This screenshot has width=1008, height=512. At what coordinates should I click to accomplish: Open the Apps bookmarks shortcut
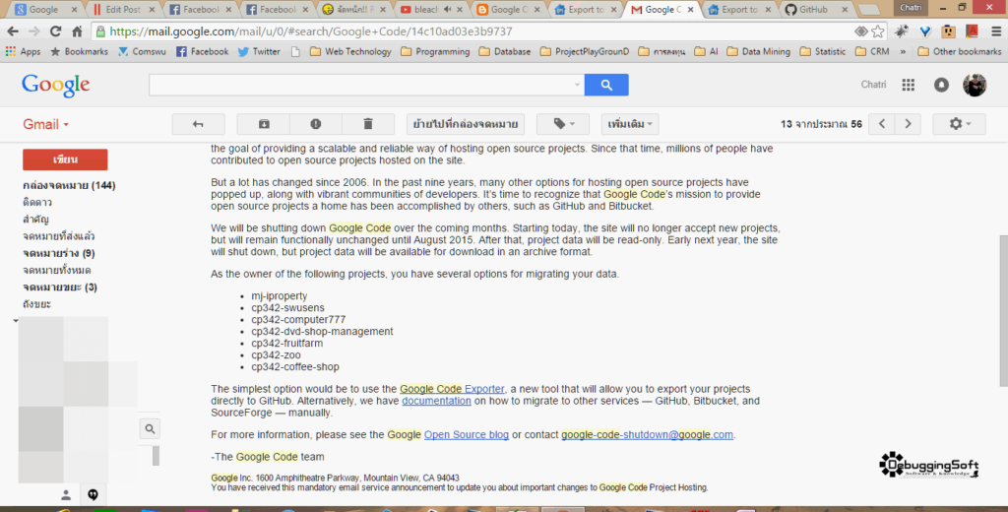(x=24, y=51)
